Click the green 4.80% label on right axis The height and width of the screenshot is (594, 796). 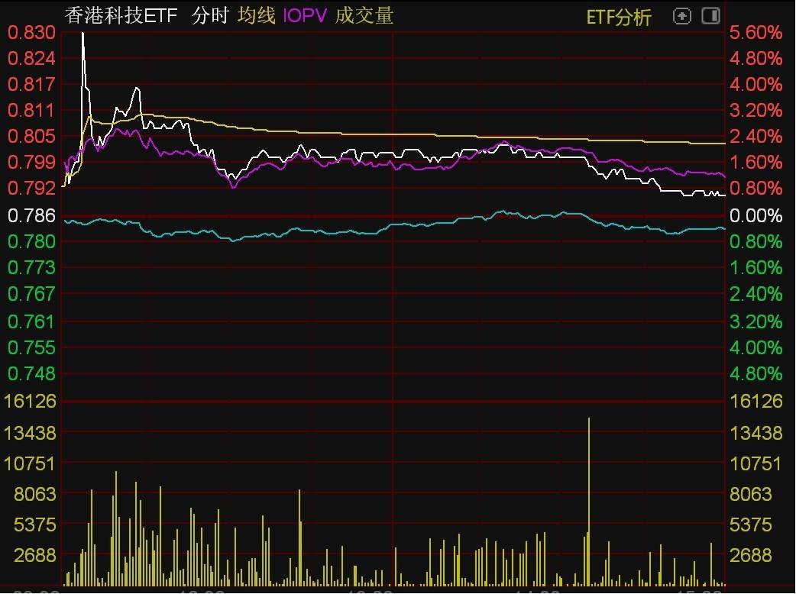pos(756,374)
